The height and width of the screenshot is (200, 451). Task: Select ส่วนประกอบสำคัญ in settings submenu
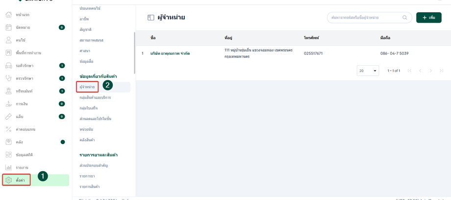click(x=94, y=166)
